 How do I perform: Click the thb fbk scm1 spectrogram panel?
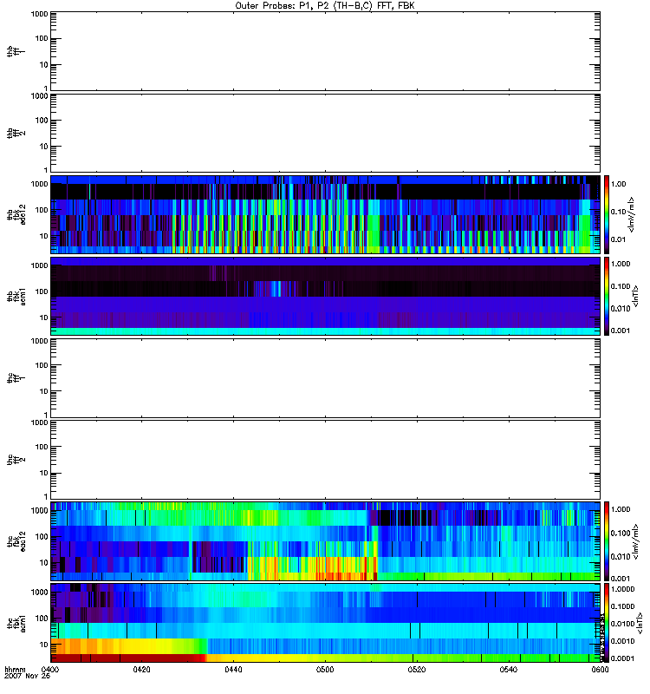tap(325, 296)
